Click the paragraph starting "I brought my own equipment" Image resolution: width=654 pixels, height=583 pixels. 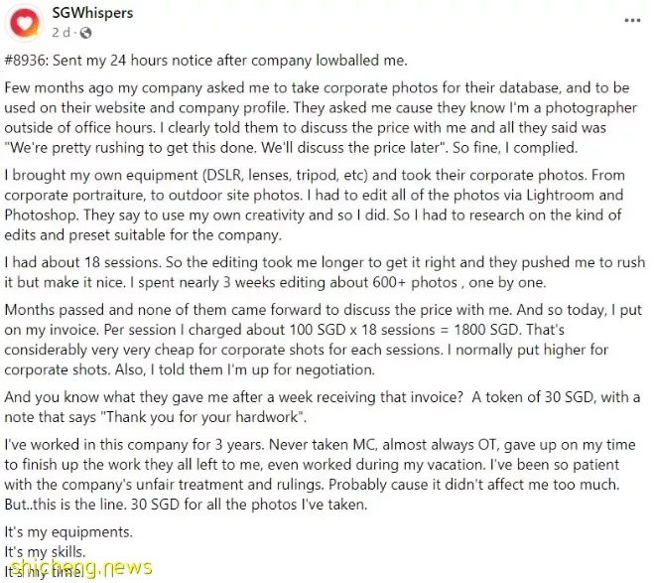pos(315,205)
